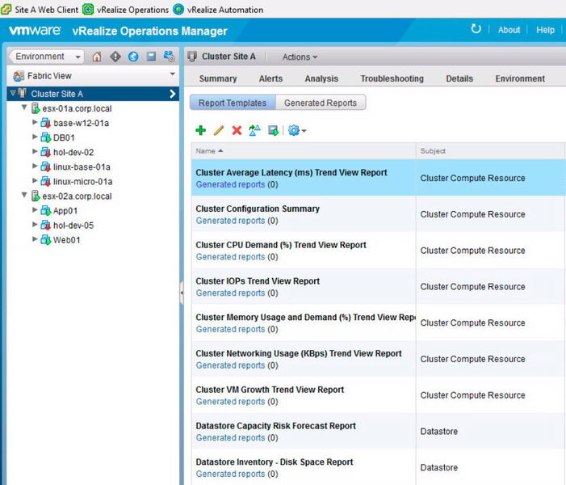
Task: Click the Home icon in navigation toolbar
Action: (x=98, y=57)
